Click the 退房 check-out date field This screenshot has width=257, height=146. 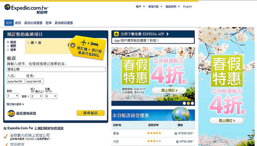tap(35, 81)
